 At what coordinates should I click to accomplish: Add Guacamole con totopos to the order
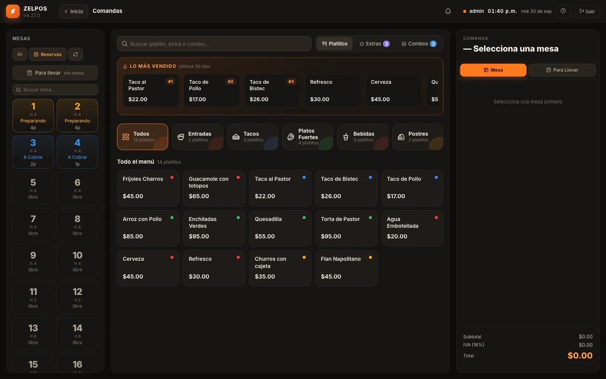[x=214, y=188]
